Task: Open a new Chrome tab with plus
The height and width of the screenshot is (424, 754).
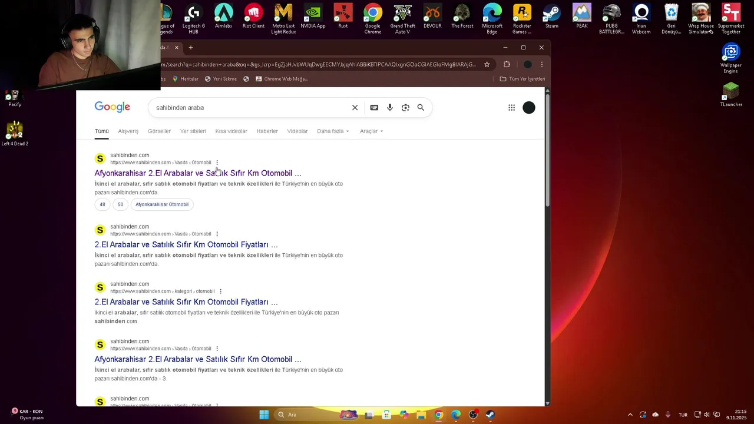Action: [191, 48]
